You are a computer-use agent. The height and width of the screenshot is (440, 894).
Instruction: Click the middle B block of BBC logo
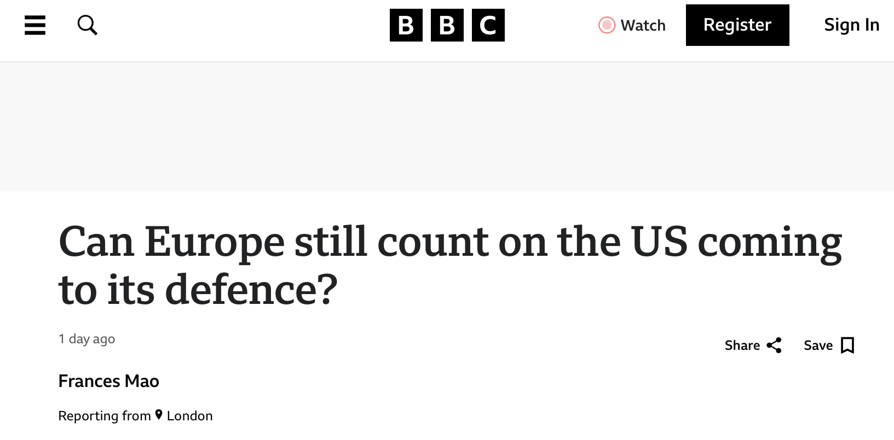(447, 25)
